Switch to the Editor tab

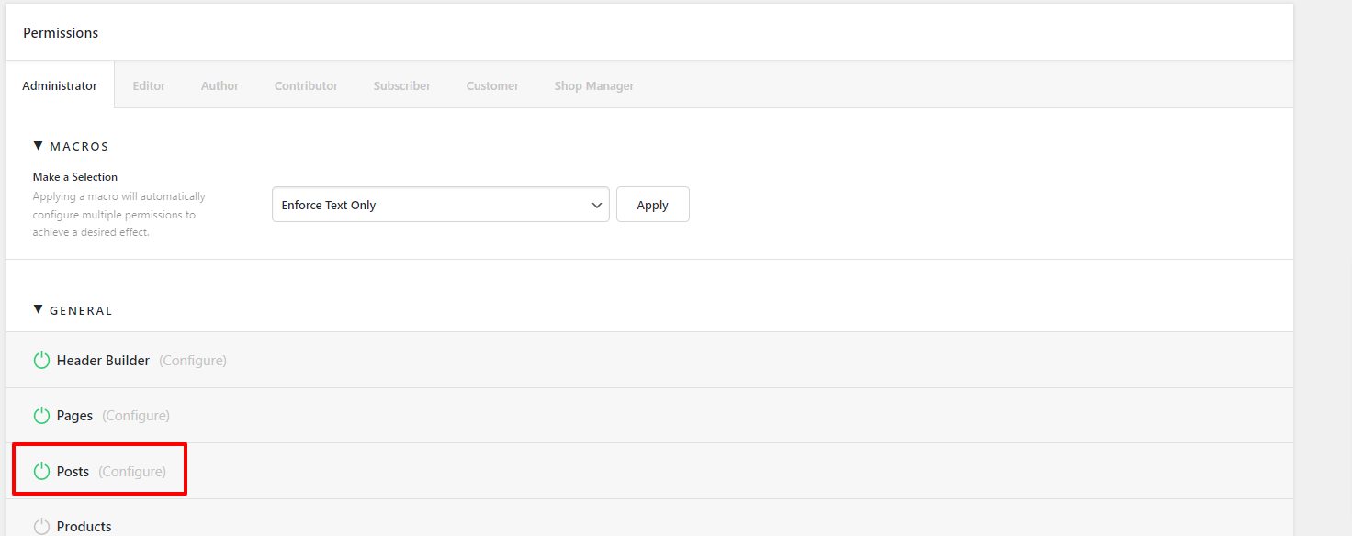[149, 85]
